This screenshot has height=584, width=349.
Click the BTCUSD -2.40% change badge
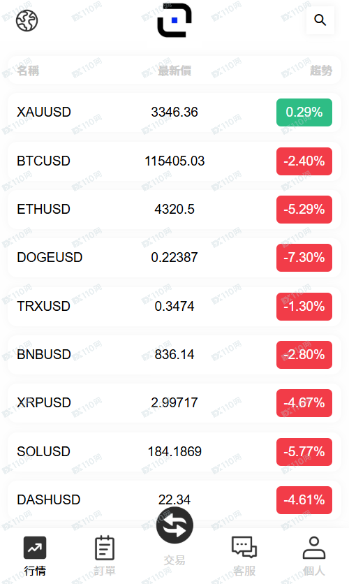304,161
